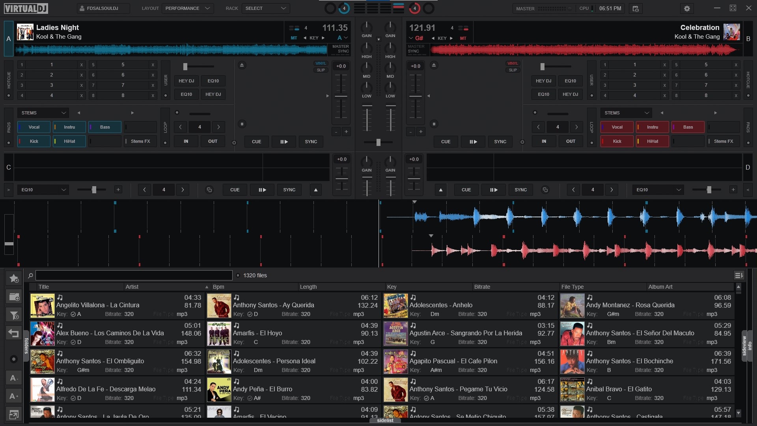Screen dimensions: 757x426
Task: Open EQ10 effect dropdown on deck D
Action: click(x=658, y=190)
